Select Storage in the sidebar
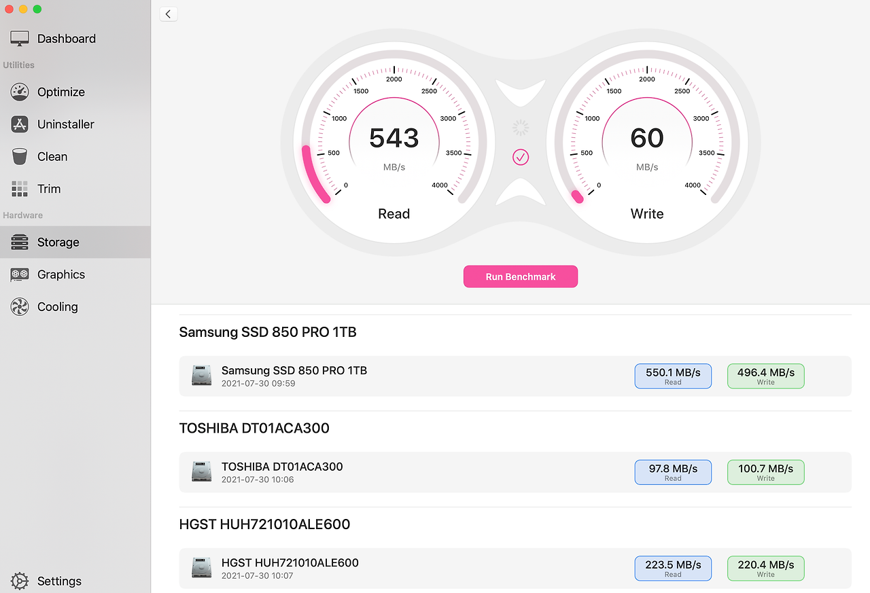Screen dimensions: 870x593 [75, 242]
